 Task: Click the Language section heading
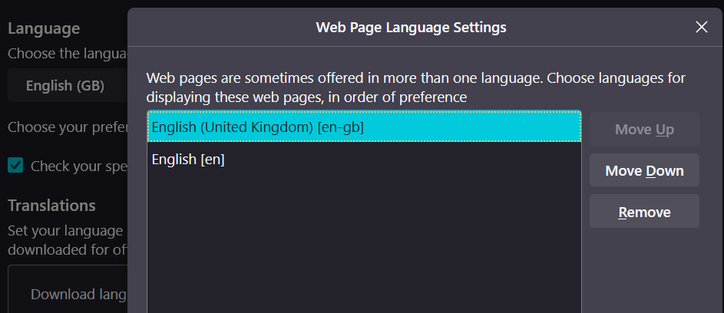[44, 29]
